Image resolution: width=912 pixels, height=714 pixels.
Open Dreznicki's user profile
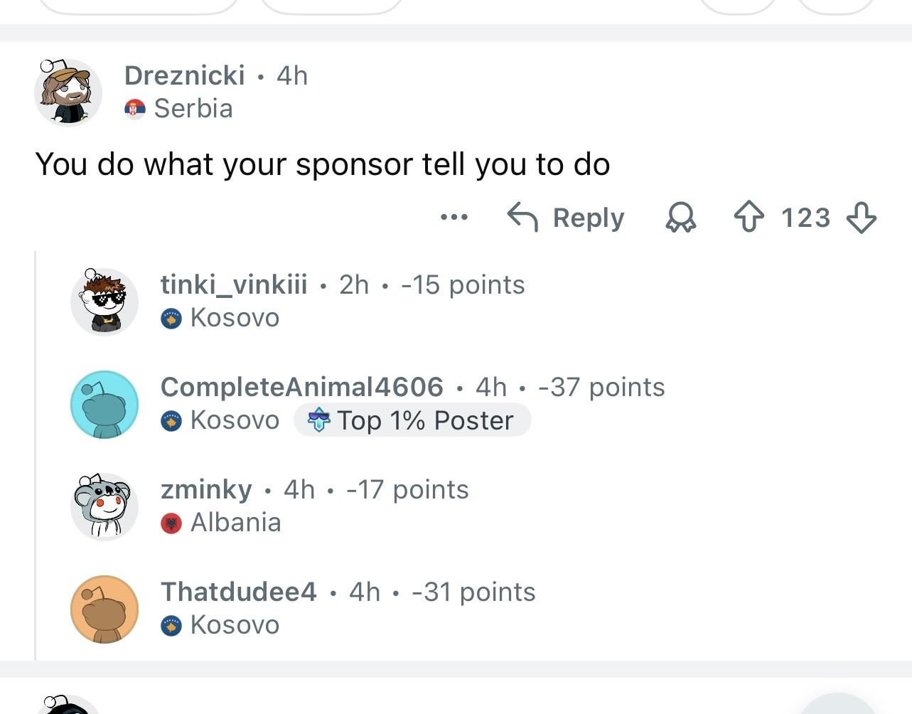(x=184, y=75)
